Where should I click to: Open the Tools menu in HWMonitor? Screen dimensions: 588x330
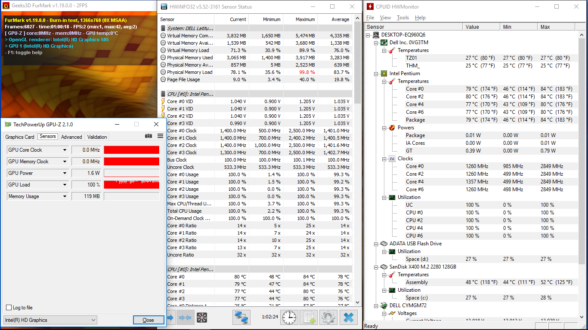coord(403,18)
